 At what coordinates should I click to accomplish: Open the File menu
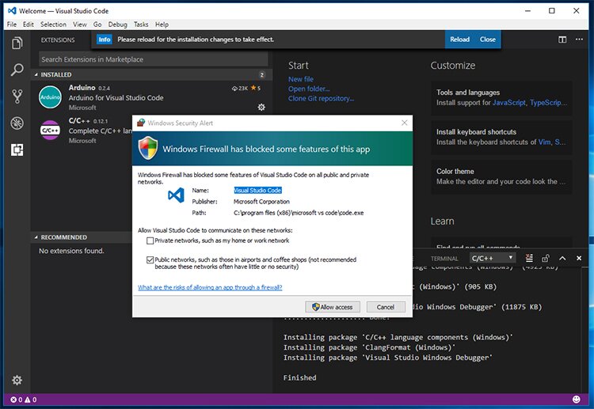[12, 25]
